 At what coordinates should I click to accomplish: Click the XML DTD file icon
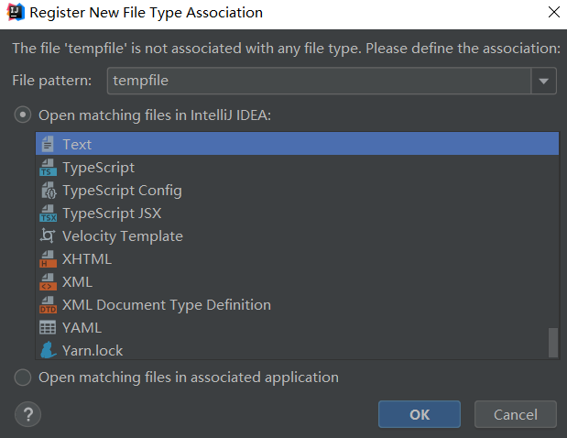[x=49, y=304]
